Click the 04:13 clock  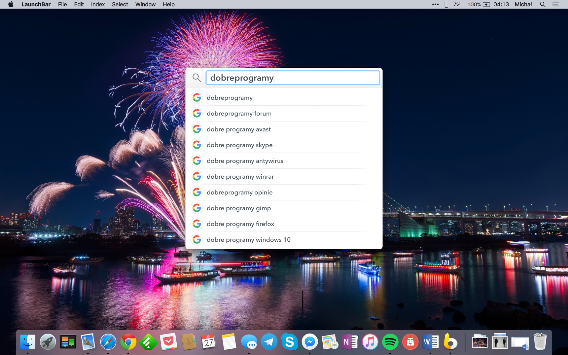pos(501,4)
